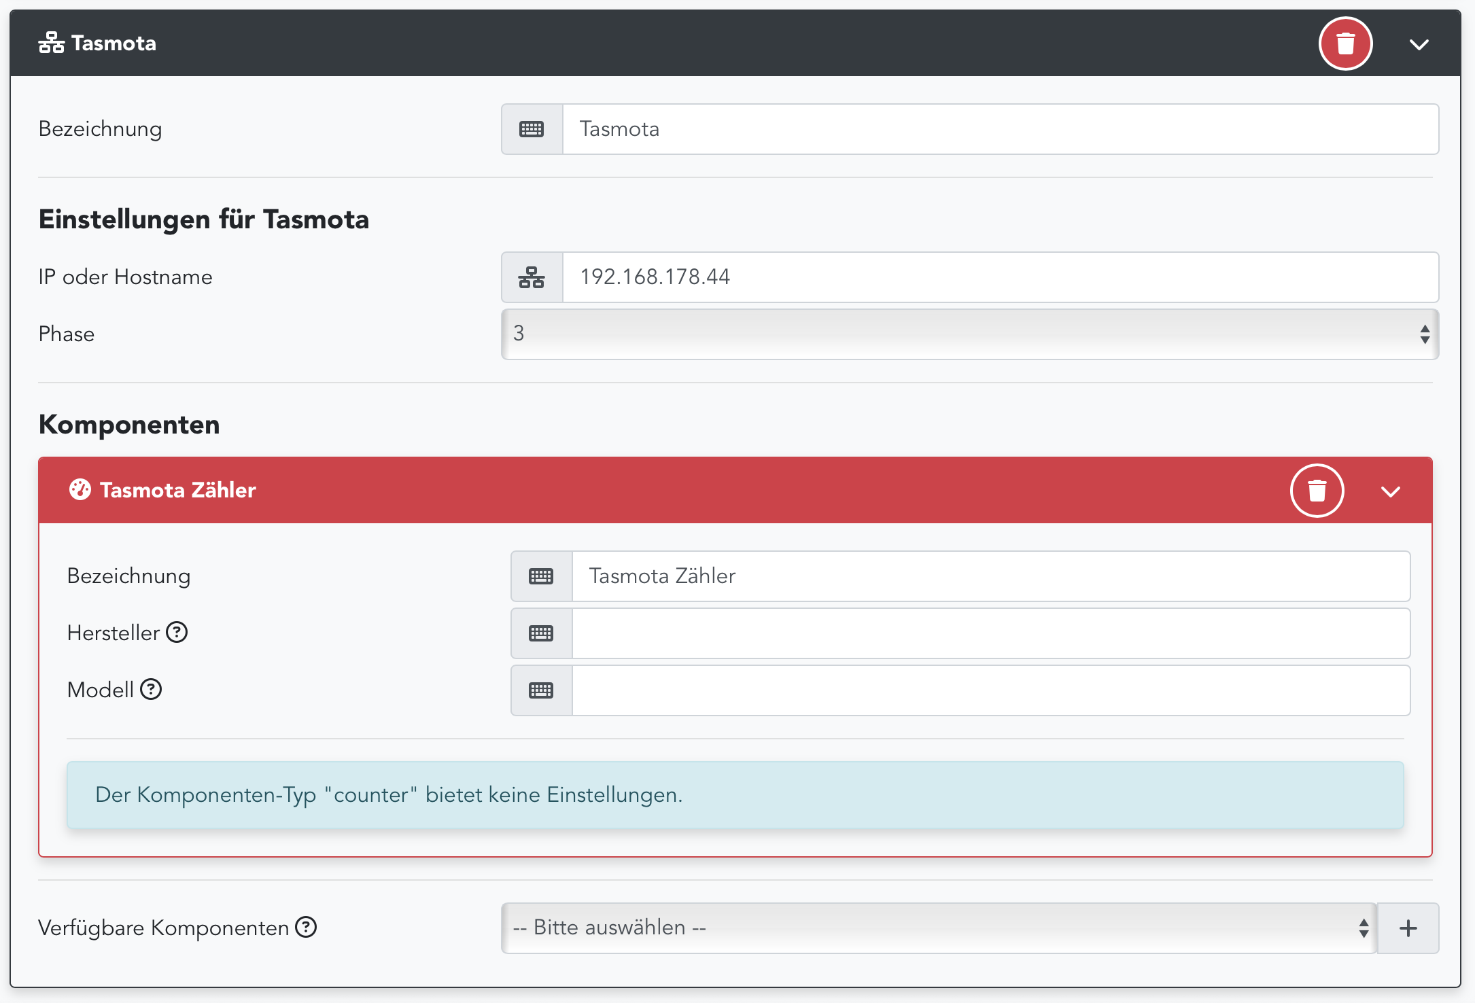Delete the Tasmota device with trash icon
Viewport: 1475px width, 1003px height.
pyautogui.click(x=1345, y=44)
